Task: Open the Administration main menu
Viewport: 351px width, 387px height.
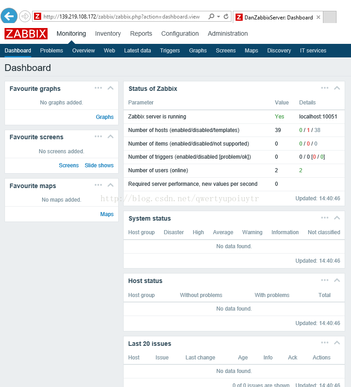Action: coord(228,33)
